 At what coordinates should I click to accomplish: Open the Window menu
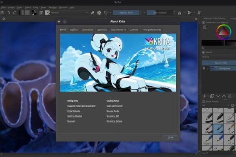(x=63, y=7)
